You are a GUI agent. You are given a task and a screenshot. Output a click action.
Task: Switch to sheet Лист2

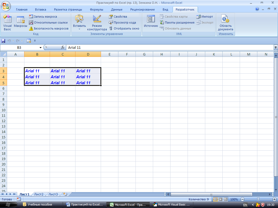click(39, 194)
